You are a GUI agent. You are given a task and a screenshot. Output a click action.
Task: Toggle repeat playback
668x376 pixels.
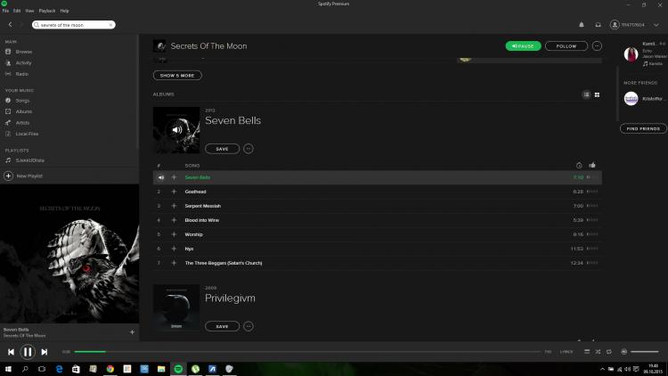coord(609,352)
